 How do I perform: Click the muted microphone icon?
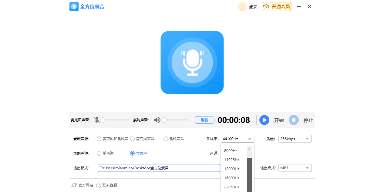point(97,120)
